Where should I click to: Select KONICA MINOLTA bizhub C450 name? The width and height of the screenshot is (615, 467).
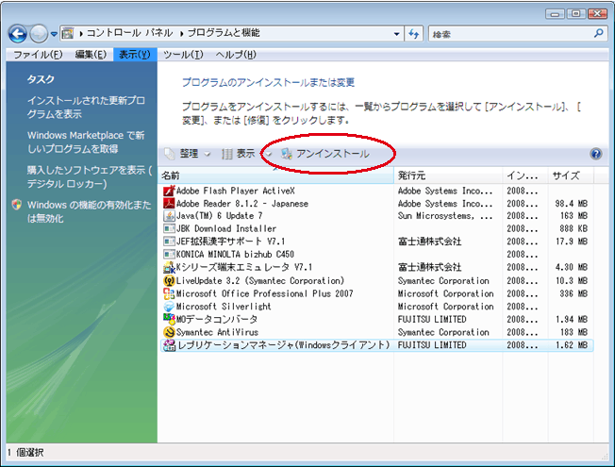(x=235, y=255)
